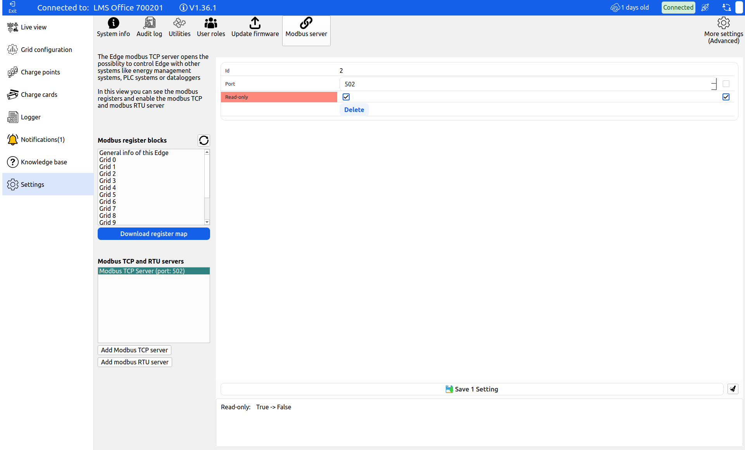The height and width of the screenshot is (450, 745).
Task: Click the Read-only highlighted label
Action: pyautogui.click(x=279, y=97)
